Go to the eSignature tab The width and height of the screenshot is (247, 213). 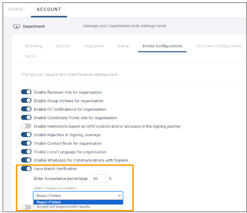tap(93, 46)
